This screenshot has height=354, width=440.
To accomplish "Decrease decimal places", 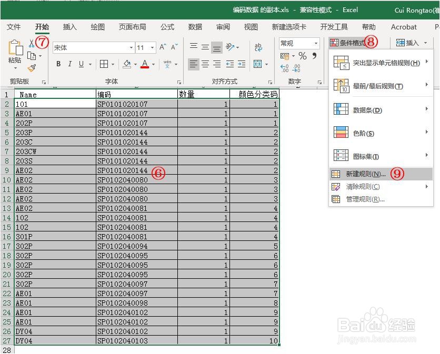I will point(296,68).
